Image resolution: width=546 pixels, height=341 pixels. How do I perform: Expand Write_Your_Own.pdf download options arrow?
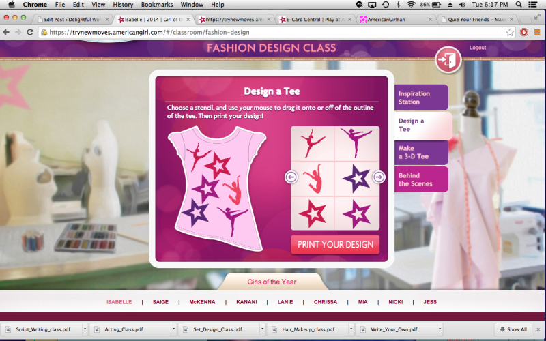440,329
